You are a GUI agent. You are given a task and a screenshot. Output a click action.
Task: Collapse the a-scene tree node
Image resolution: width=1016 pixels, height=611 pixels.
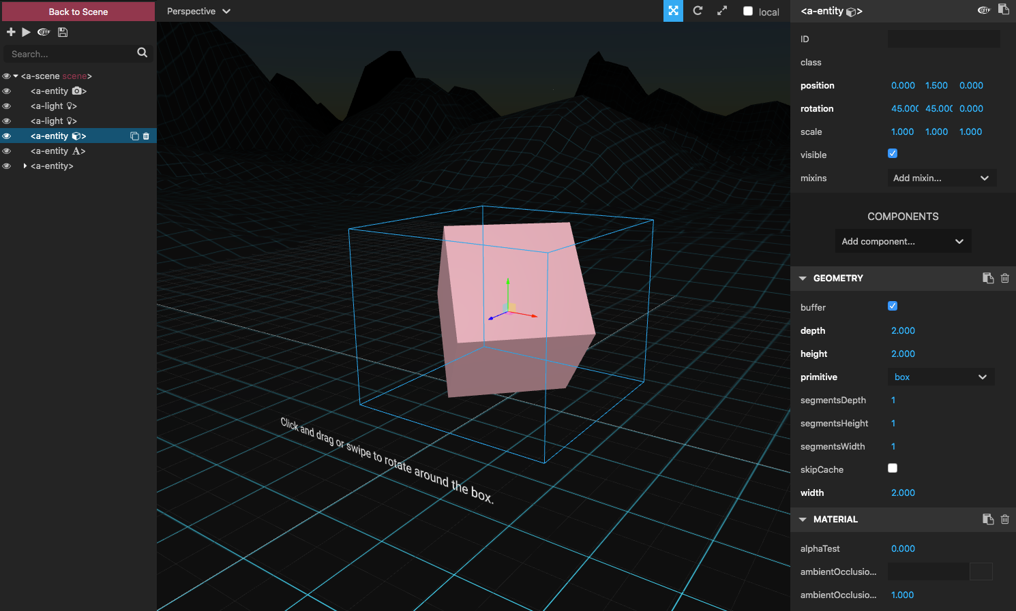pyautogui.click(x=16, y=76)
